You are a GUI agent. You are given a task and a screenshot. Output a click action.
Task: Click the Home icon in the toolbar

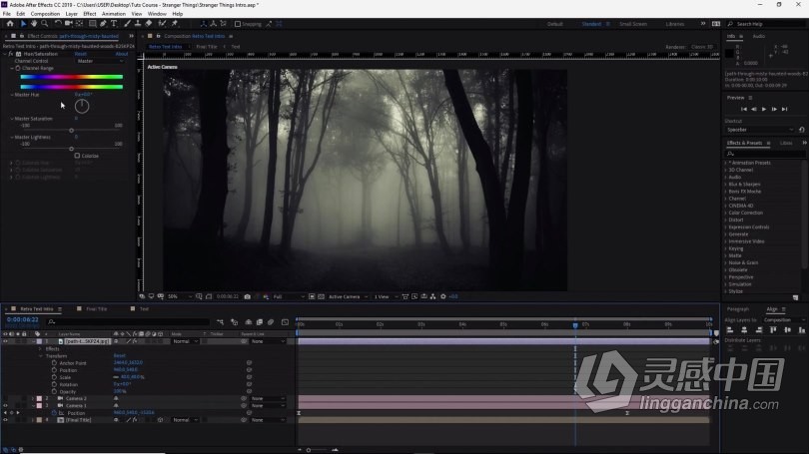7,24
